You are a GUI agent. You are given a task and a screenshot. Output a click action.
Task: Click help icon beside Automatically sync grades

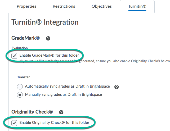click(117, 87)
